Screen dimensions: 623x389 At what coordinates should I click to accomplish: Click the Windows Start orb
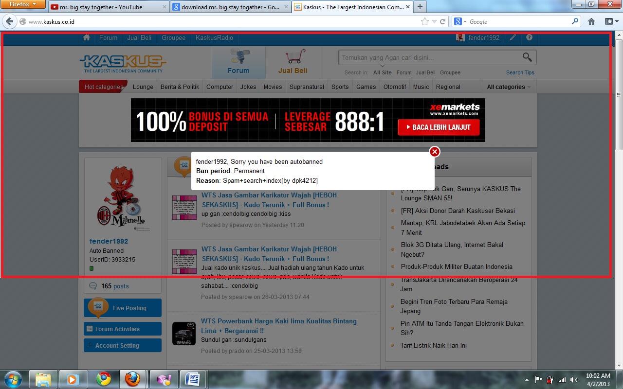(13, 379)
